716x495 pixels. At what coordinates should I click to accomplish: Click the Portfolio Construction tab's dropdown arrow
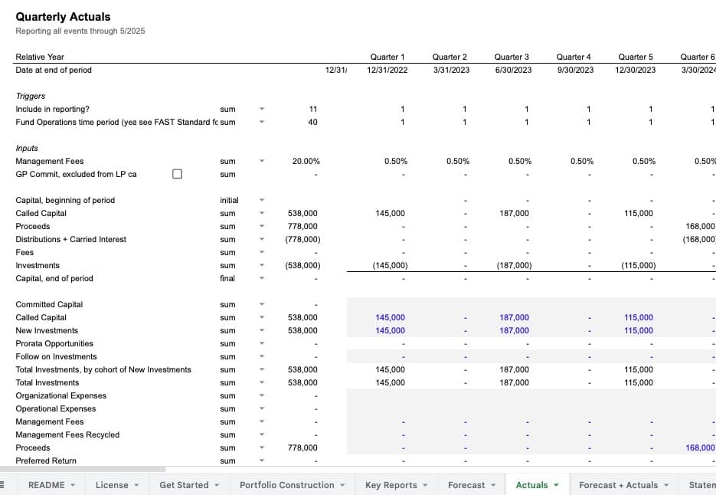tap(342, 485)
